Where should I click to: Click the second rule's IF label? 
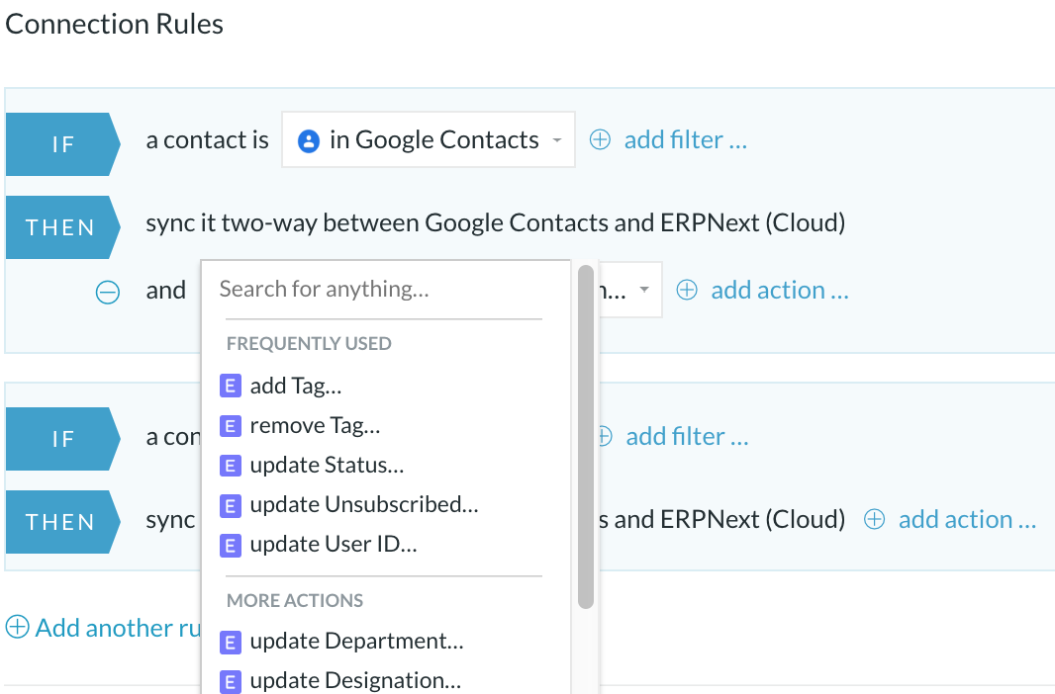[62, 439]
